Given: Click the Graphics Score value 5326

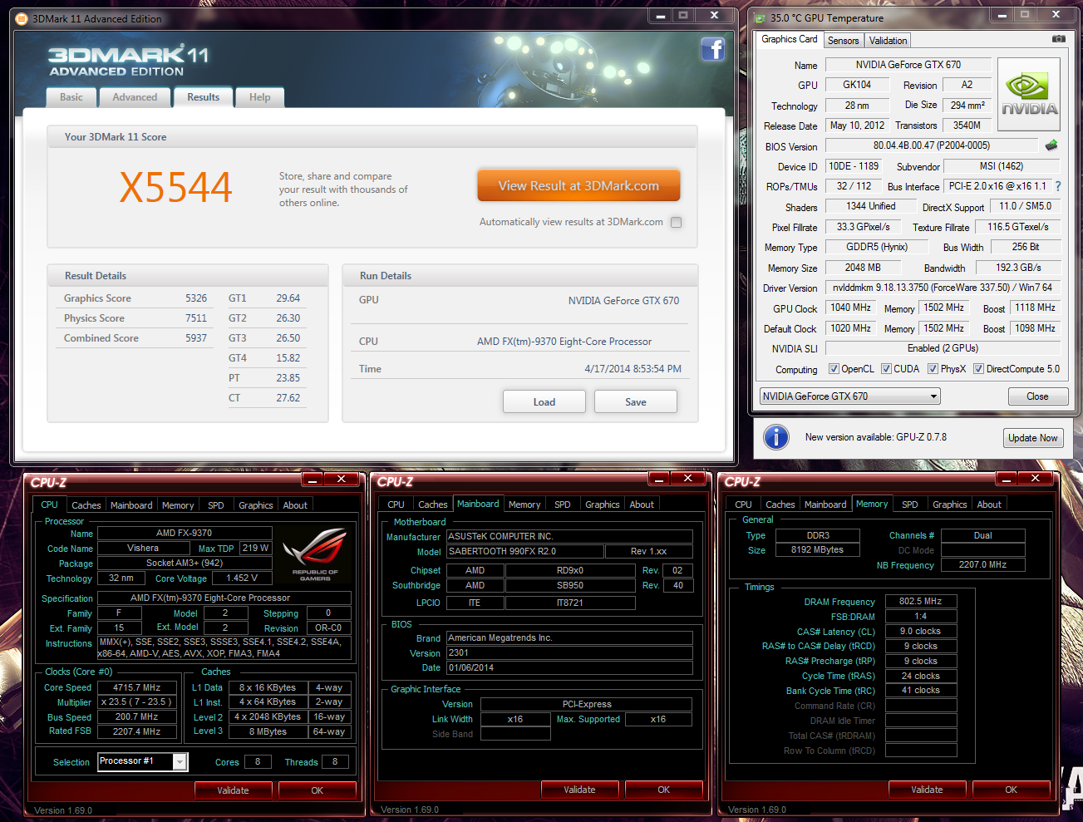Looking at the screenshot, I should [196, 298].
